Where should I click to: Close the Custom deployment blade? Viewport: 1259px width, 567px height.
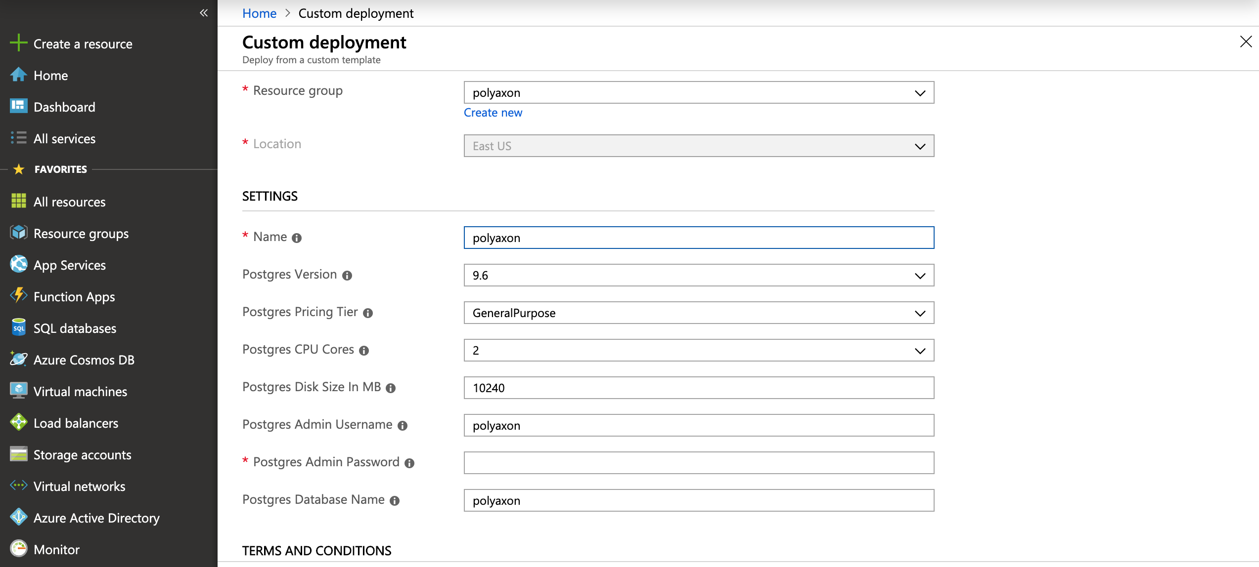point(1246,41)
